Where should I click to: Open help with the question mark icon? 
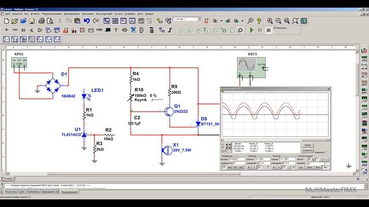(x=259, y=21)
